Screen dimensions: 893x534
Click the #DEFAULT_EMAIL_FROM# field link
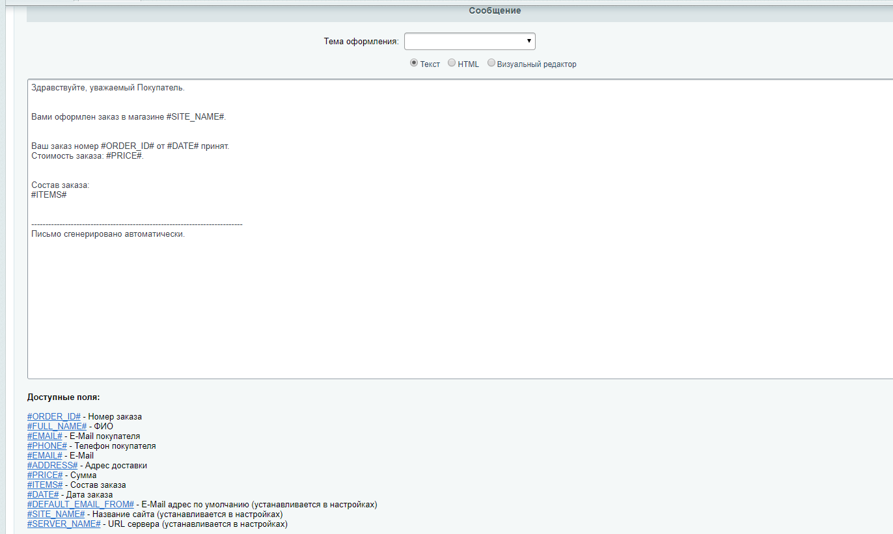(80, 504)
